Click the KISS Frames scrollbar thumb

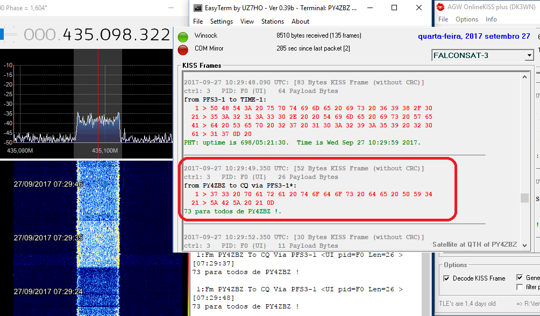coord(524,198)
